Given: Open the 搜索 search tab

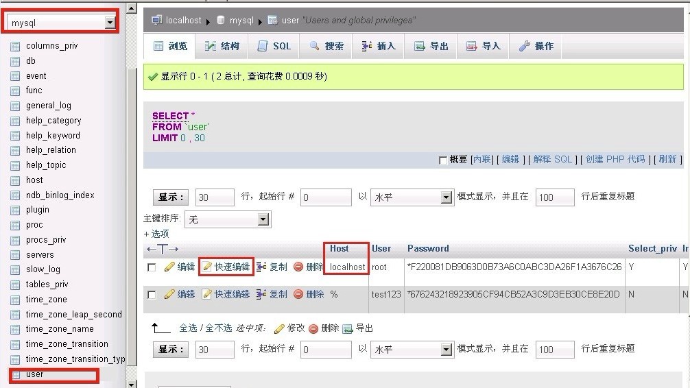Looking at the screenshot, I should coord(326,46).
